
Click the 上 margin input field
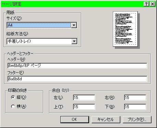(x=84, y=107)
